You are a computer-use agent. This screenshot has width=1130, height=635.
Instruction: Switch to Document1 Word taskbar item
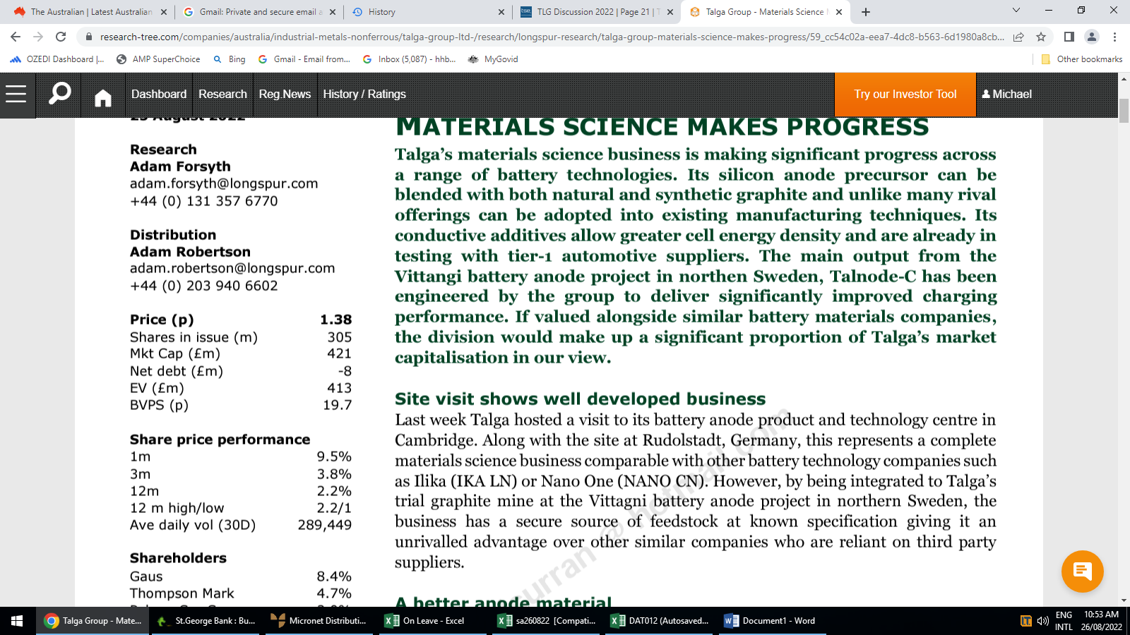(773, 621)
